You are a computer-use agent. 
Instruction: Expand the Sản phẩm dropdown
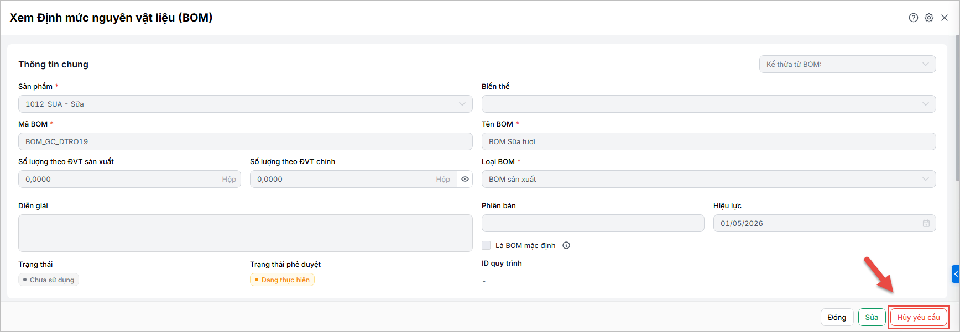click(x=246, y=104)
